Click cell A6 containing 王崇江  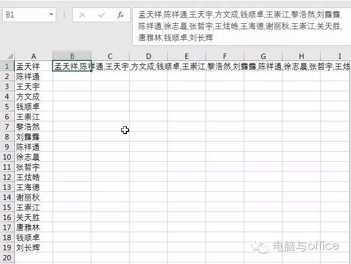click(33, 117)
